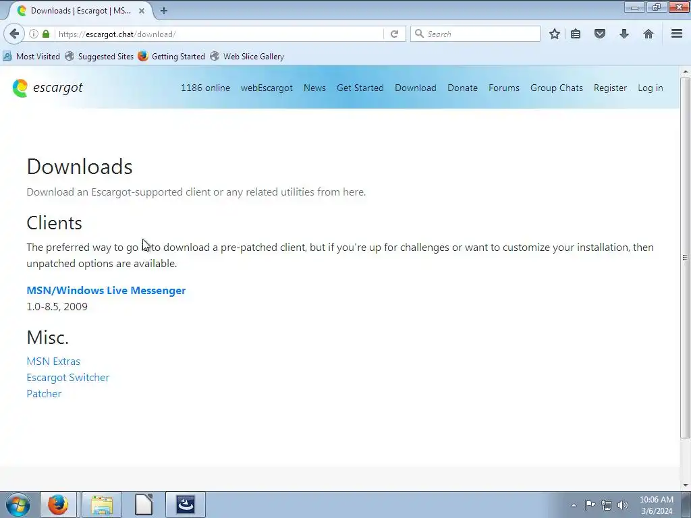Open Windows Explorer from the taskbar
The image size is (691, 518).
[x=102, y=505]
